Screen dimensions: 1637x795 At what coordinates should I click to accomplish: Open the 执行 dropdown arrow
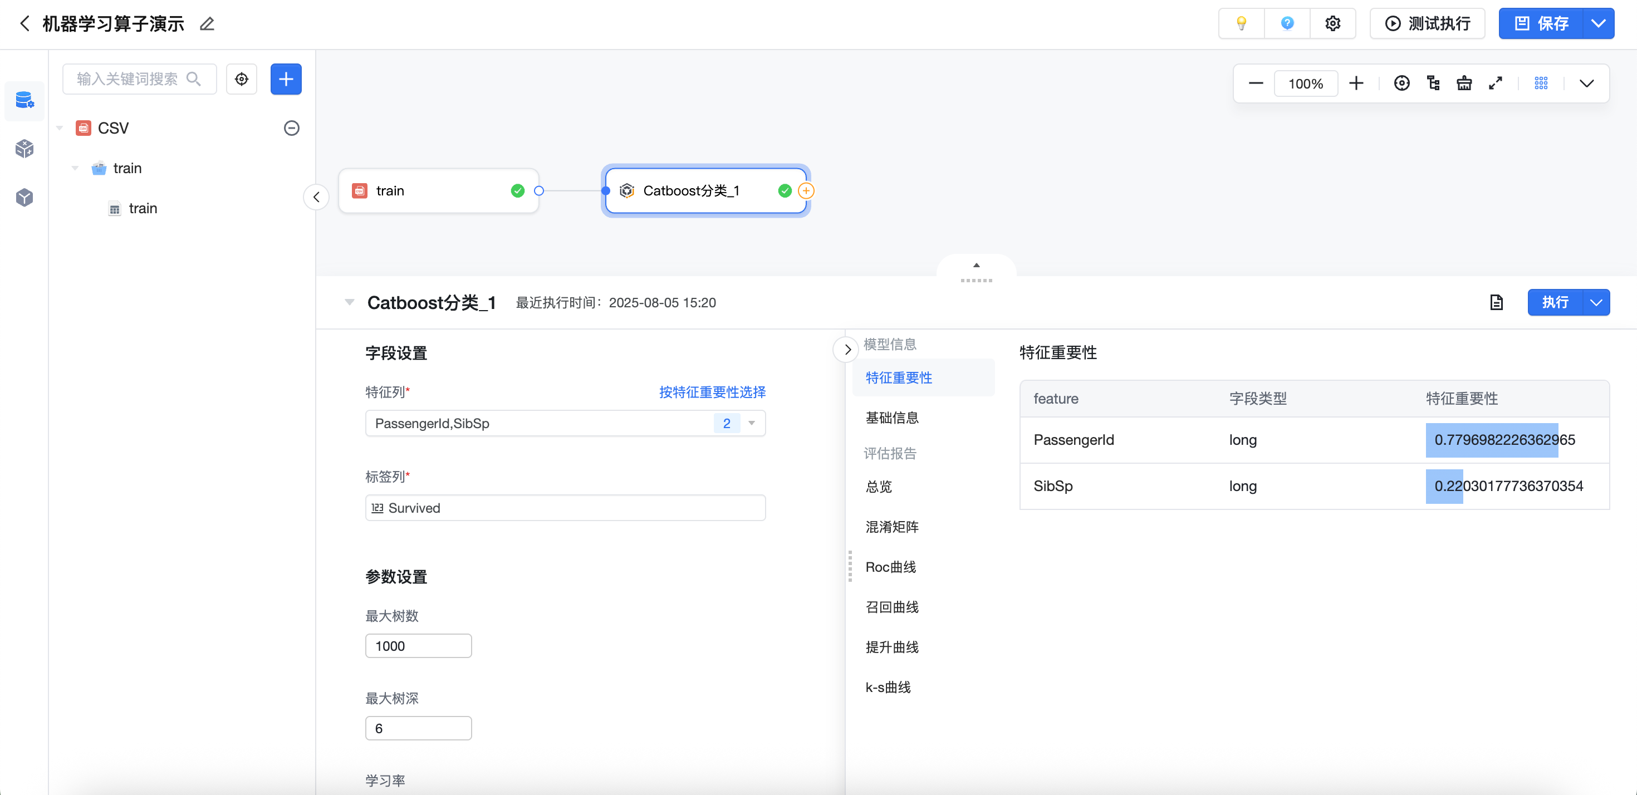pos(1596,302)
